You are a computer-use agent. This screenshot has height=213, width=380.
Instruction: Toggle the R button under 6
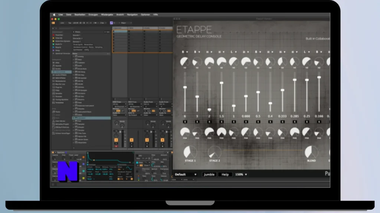coord(185,122)
